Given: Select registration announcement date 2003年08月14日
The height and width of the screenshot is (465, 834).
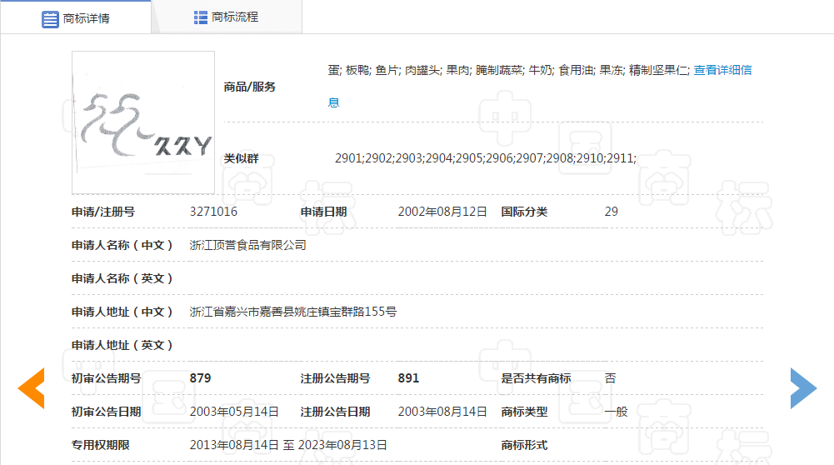Looking at the screenshot, I should point(442,412).
